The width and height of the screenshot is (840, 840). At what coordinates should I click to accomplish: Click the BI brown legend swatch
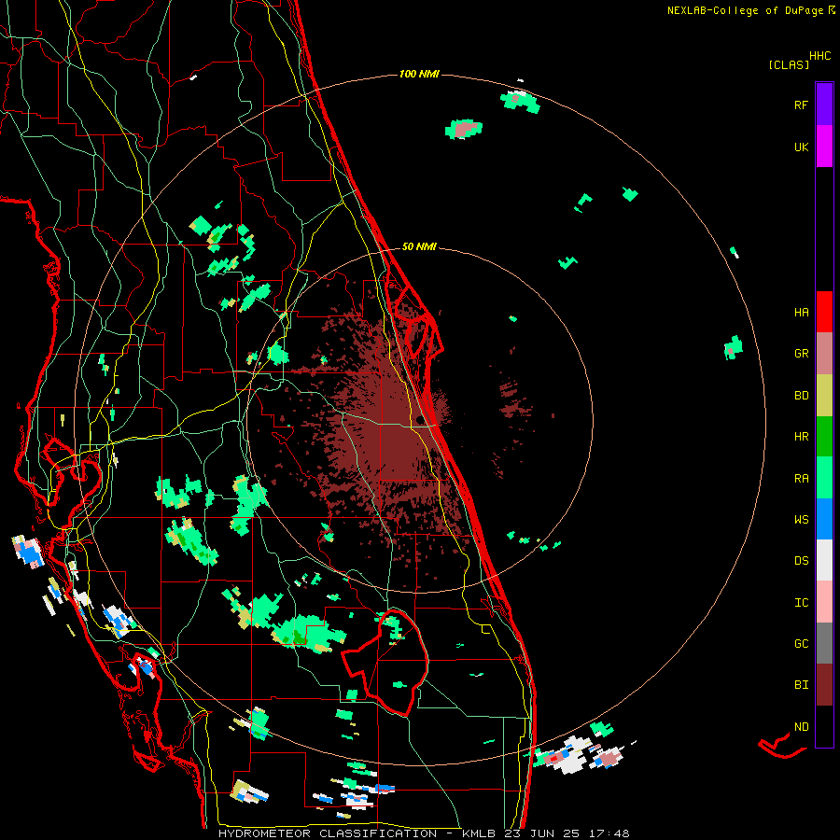[x=824, y=685]
